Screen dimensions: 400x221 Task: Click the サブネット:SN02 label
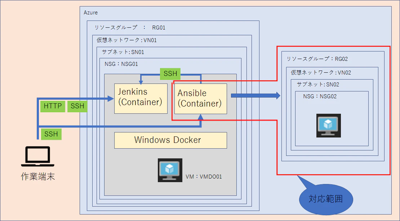tap(318, 84)
